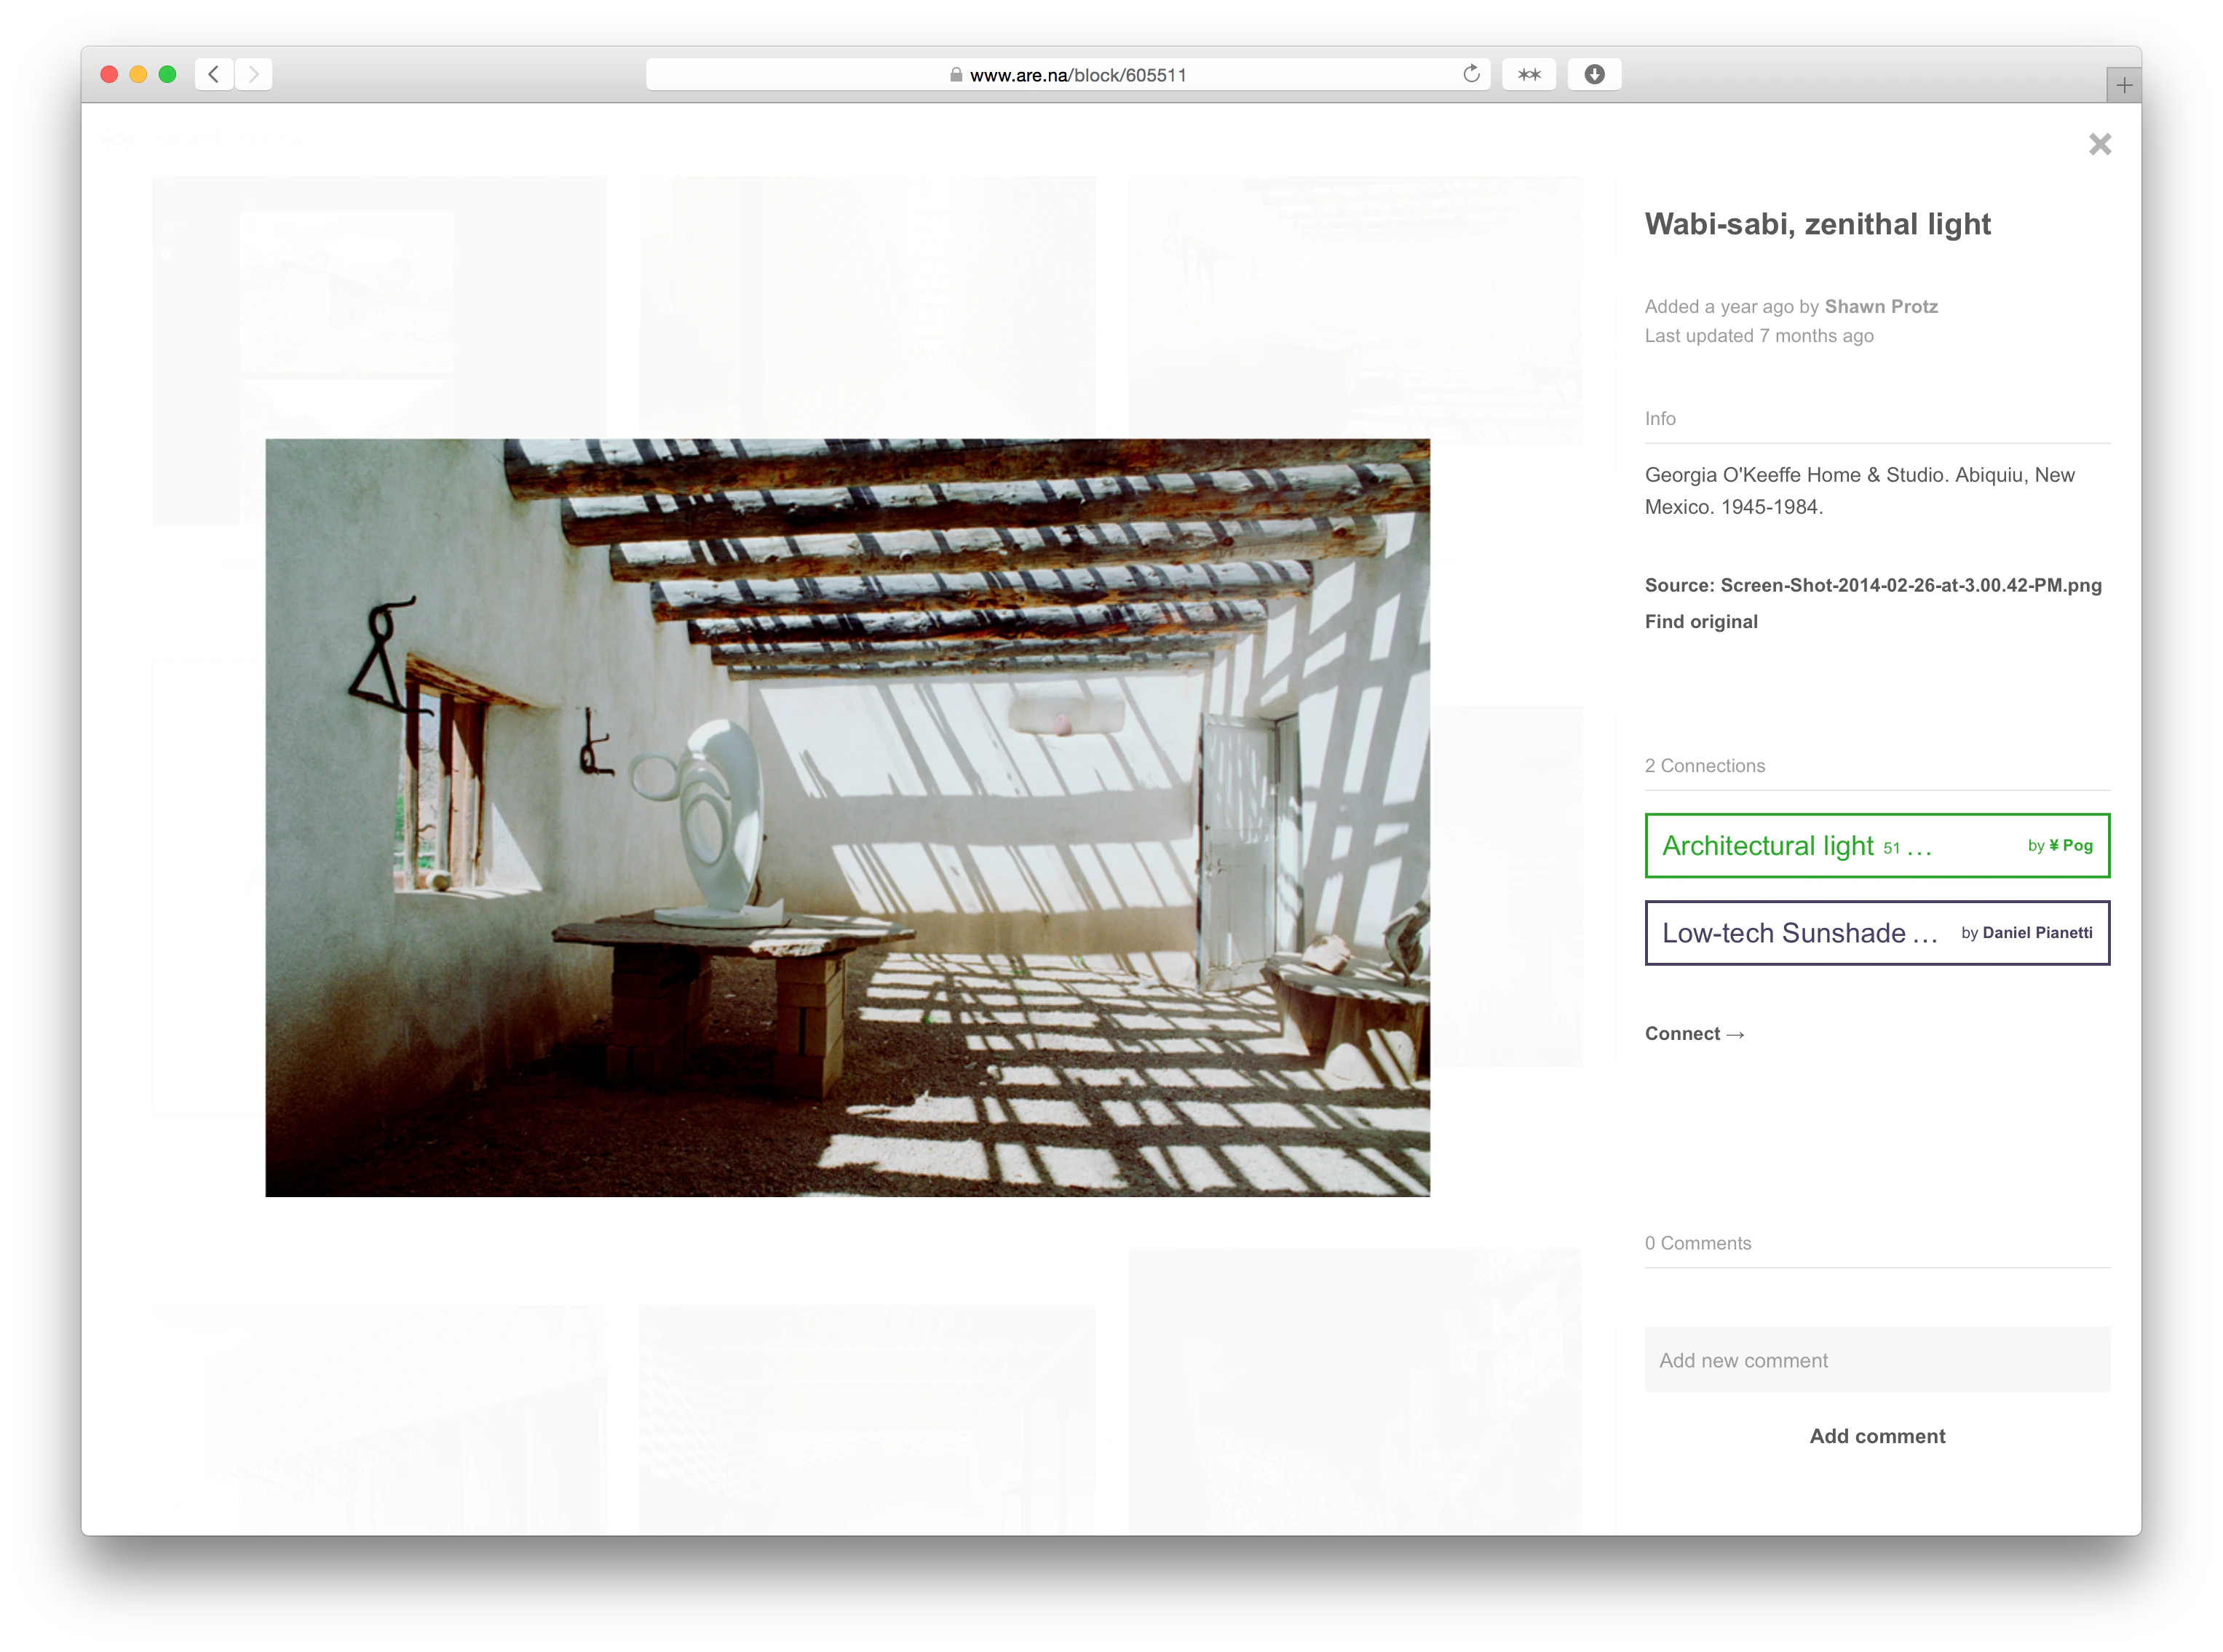Click the lock icon in address bar
This screenshot has width=2223, height=1652.
pyautogui.click(x=956, y=75)
